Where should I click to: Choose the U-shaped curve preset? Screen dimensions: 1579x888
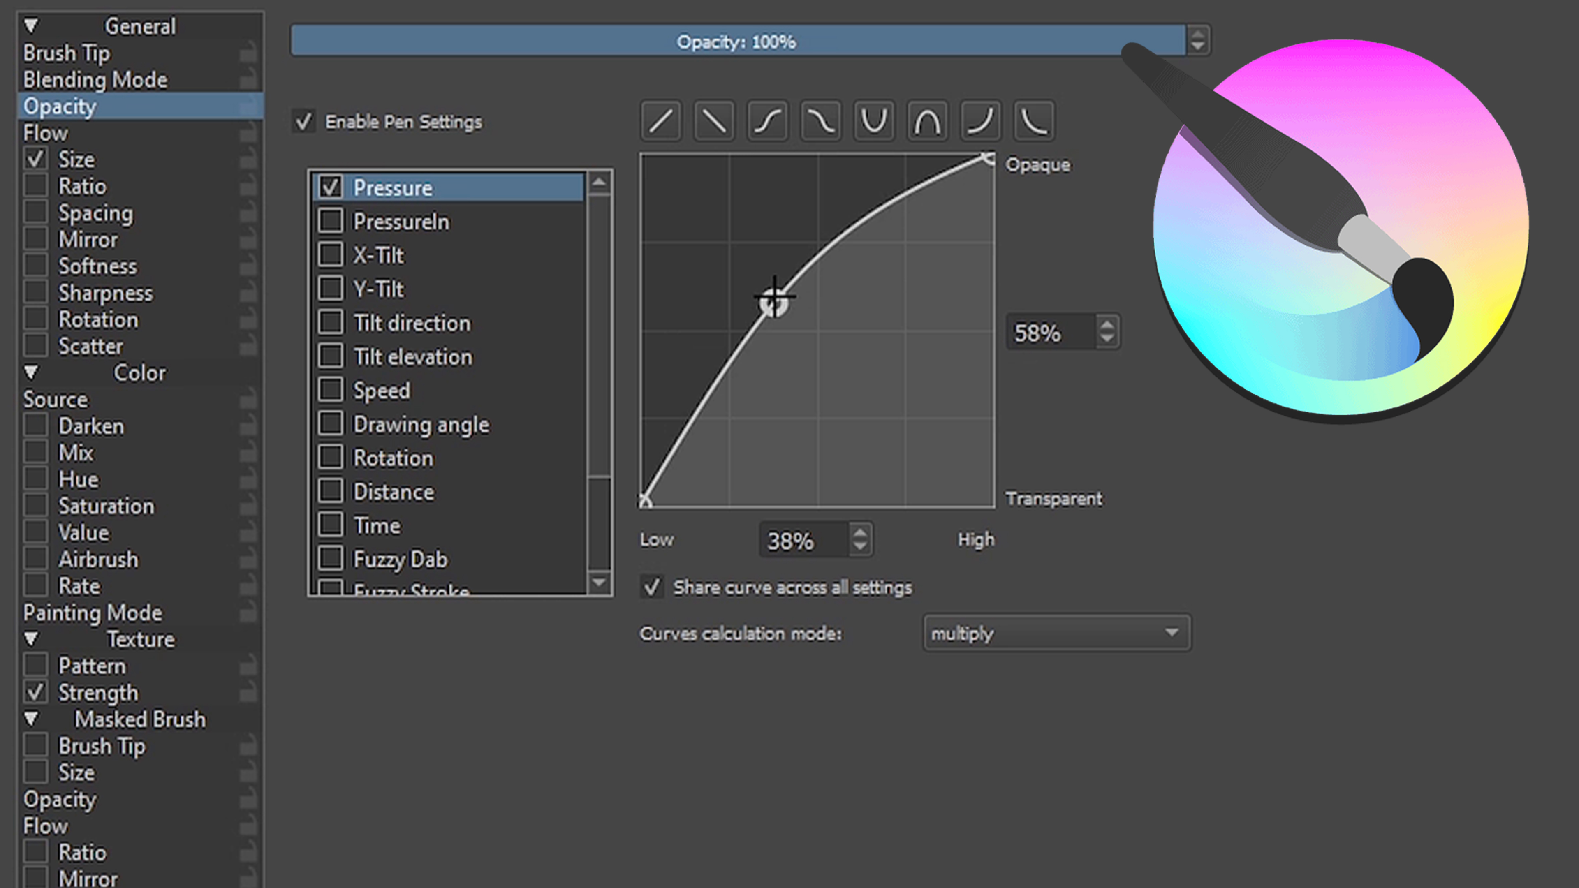(x=874, y=121)
